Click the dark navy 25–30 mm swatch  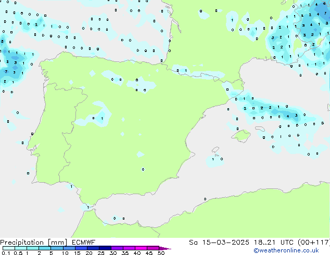tap(105, 248)
